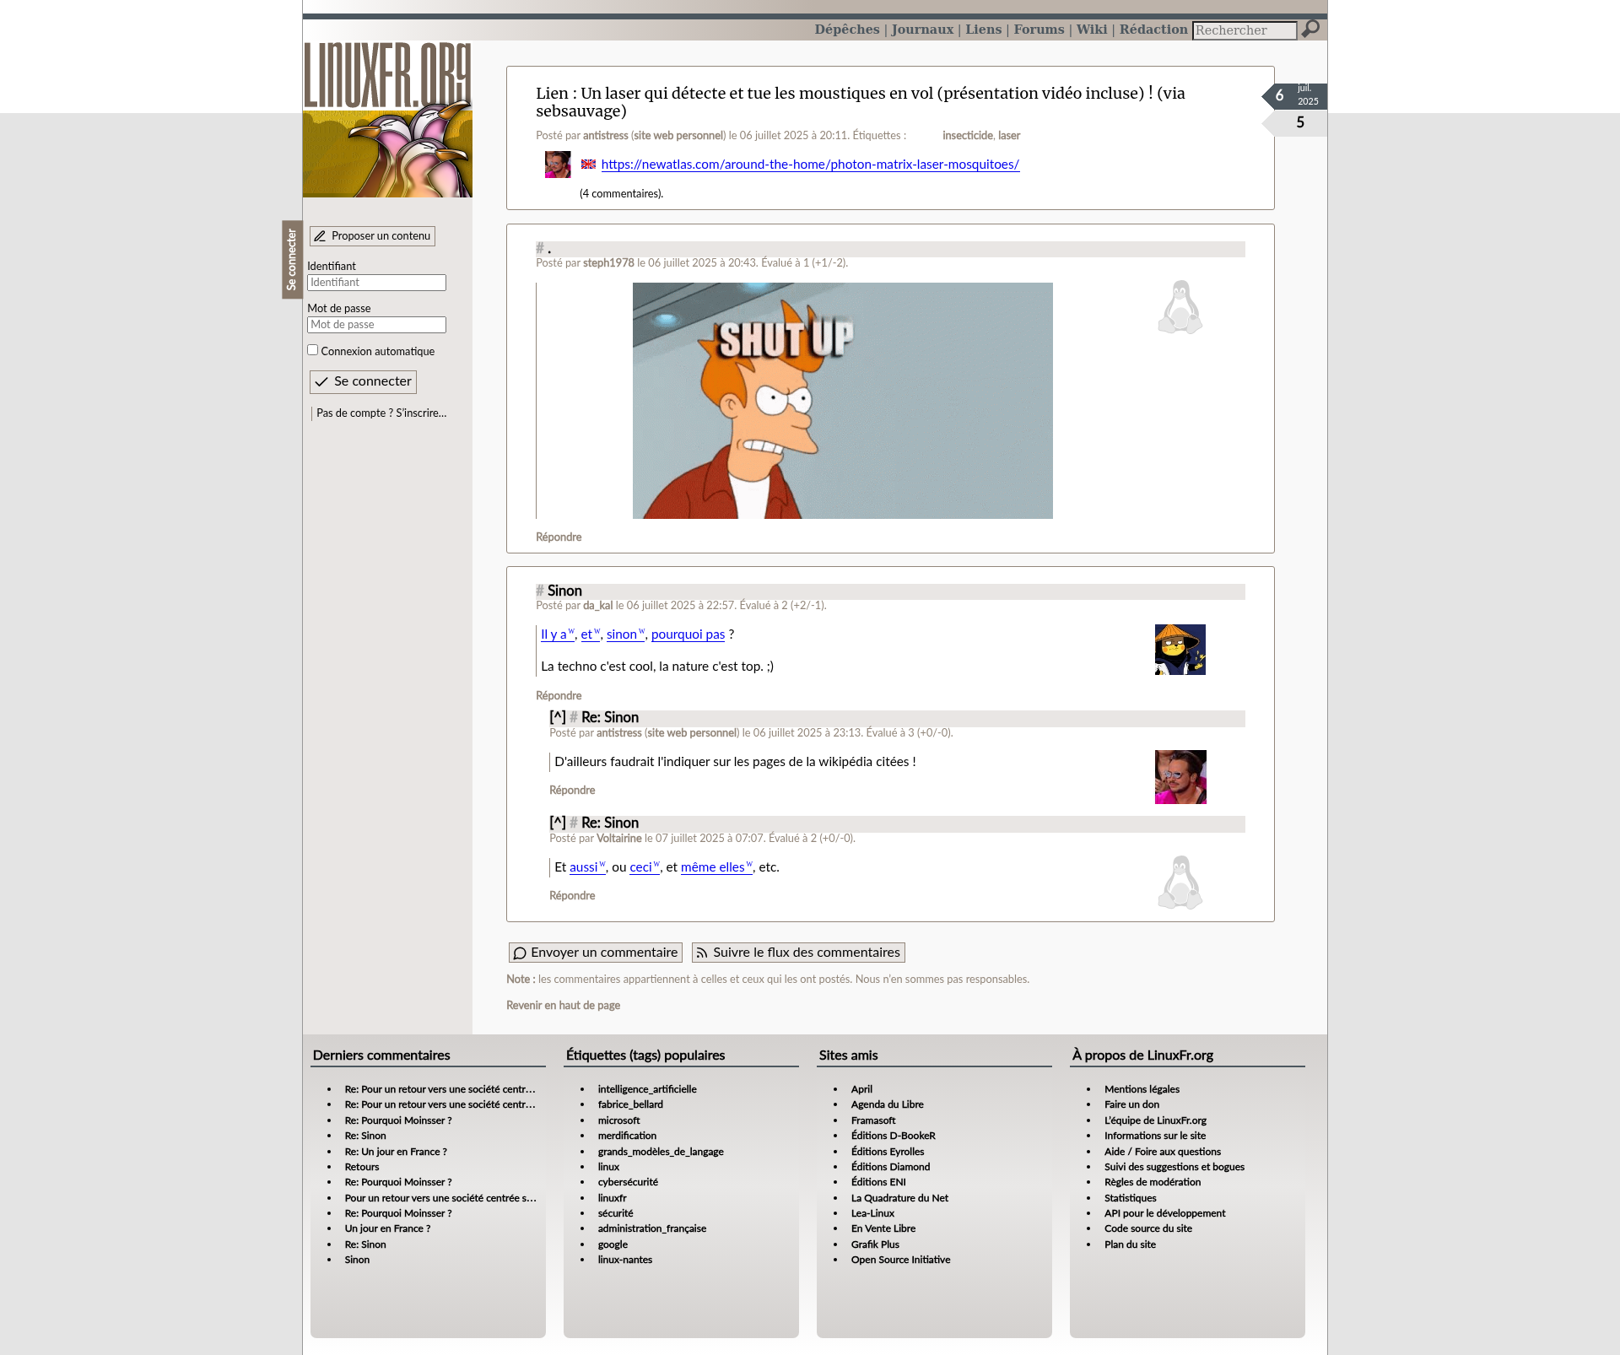The height and width of the screenshot is (1355, 1620).
Task: Click into the Identifiant field
Action: coord(376,283)
